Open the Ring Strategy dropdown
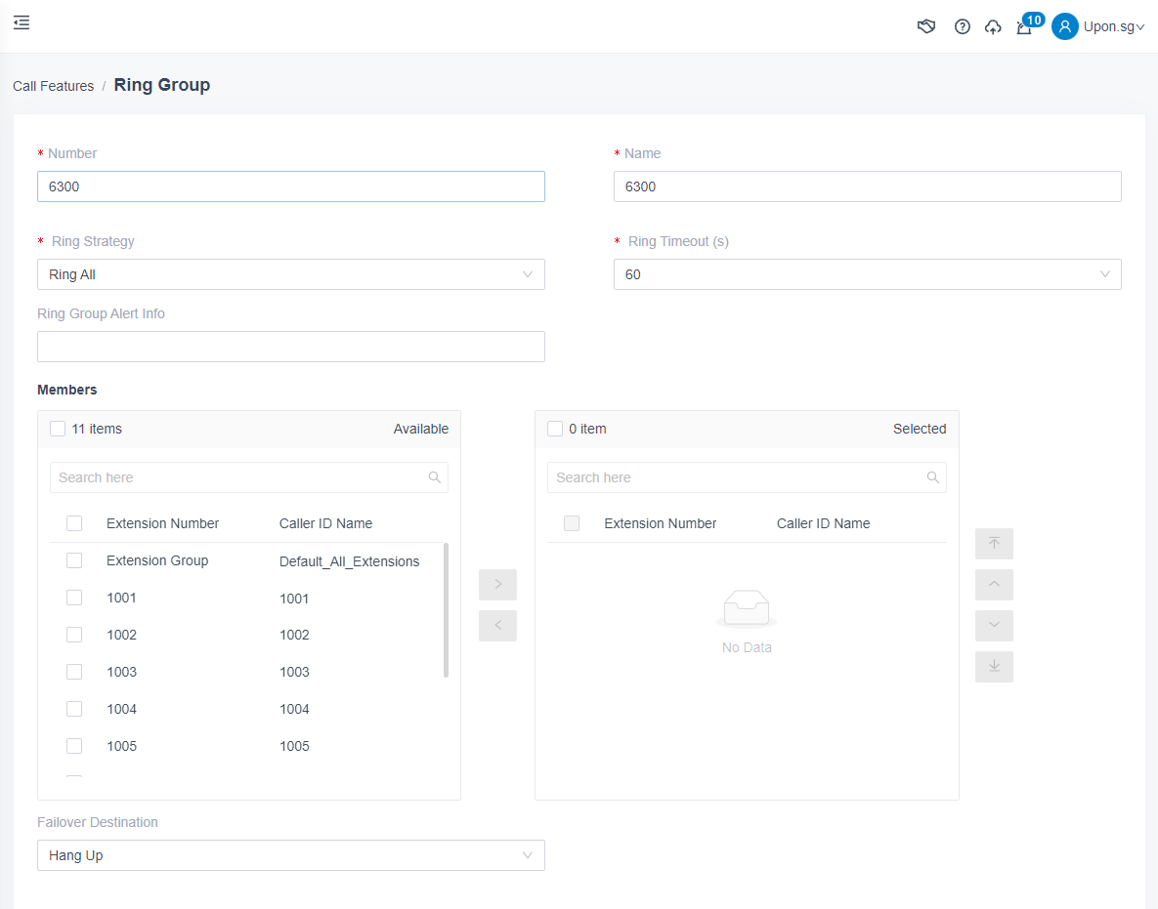 click(x=290, y=274)
